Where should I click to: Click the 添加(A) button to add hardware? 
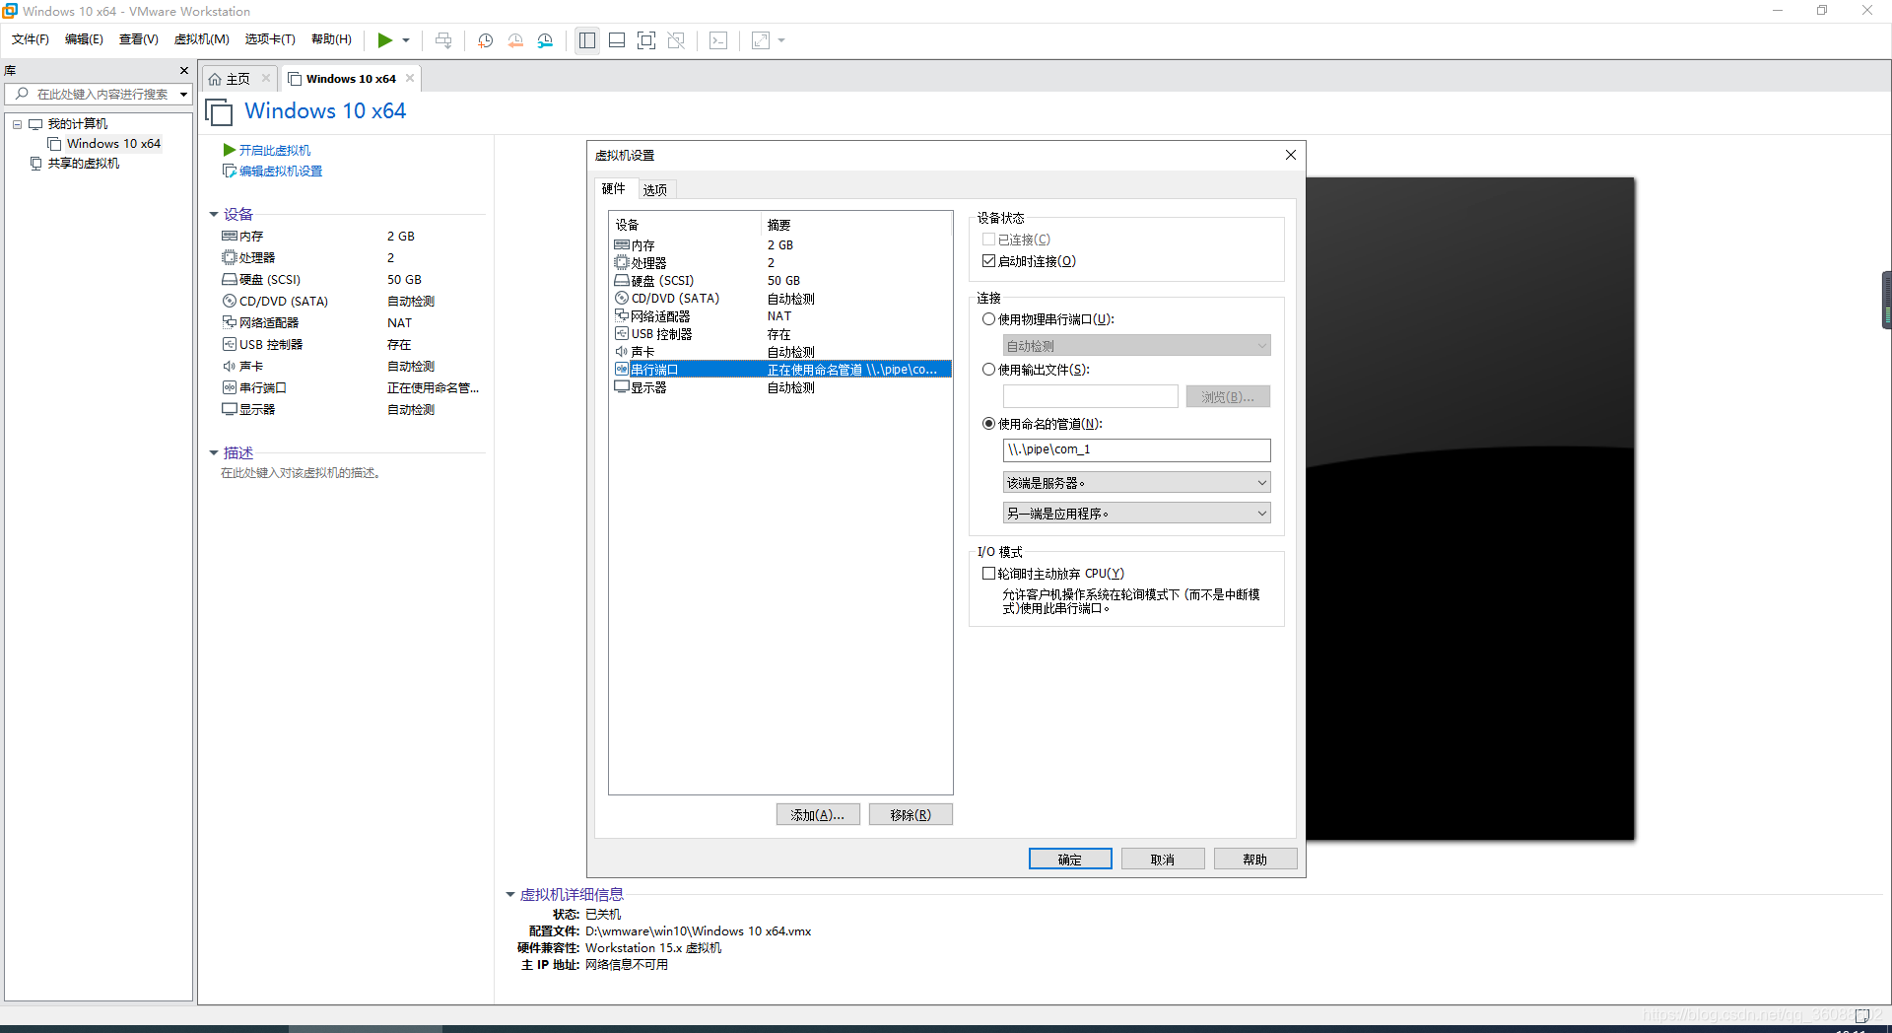(817, 814)
